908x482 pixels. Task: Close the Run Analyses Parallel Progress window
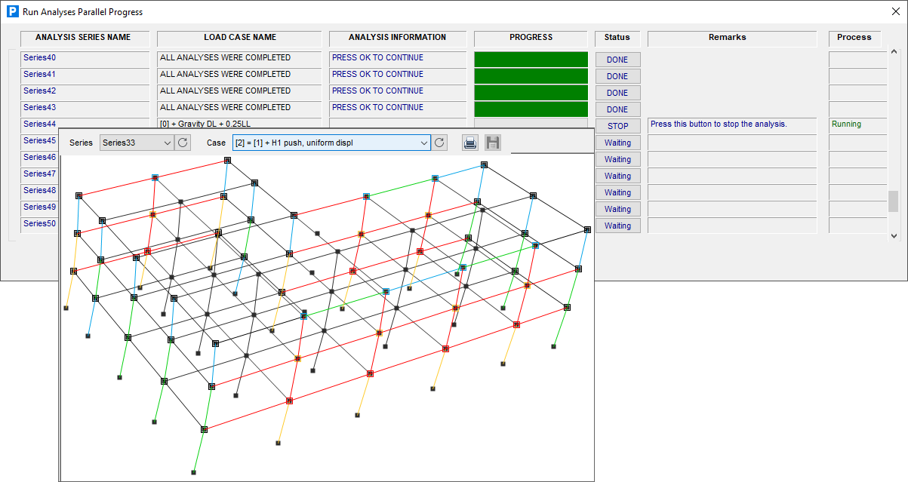pyautogui.click(x=896, y=12)
